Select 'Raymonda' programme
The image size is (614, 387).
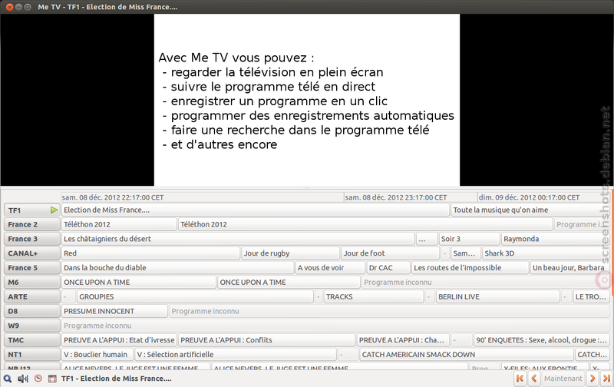tap(555, 239)
